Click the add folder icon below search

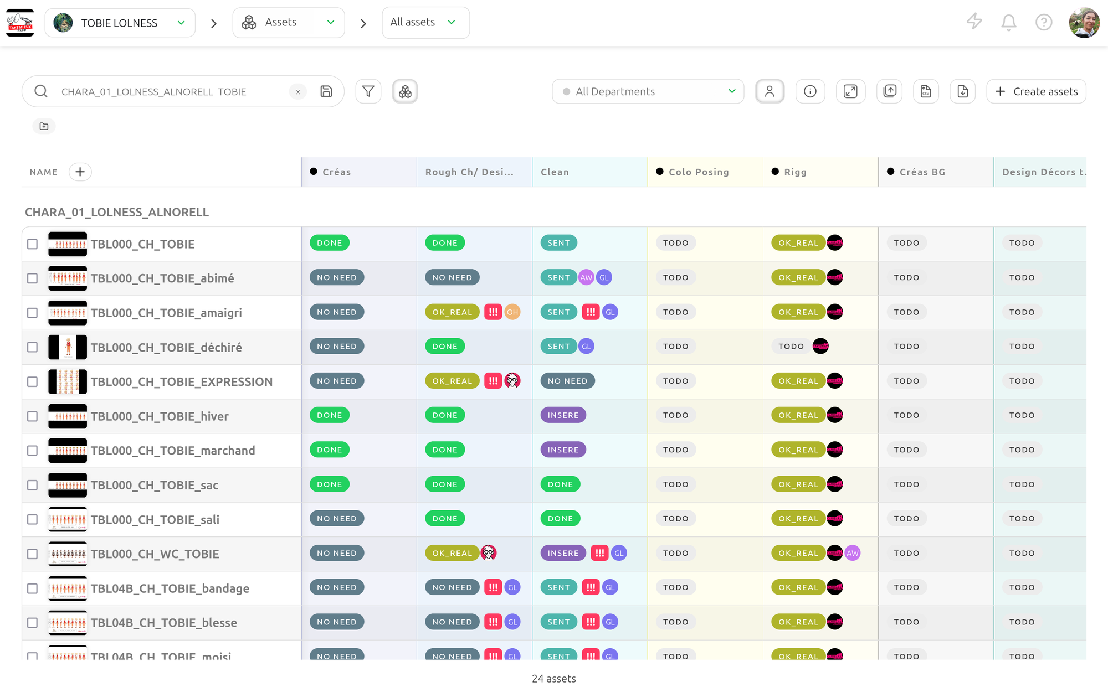44,126
